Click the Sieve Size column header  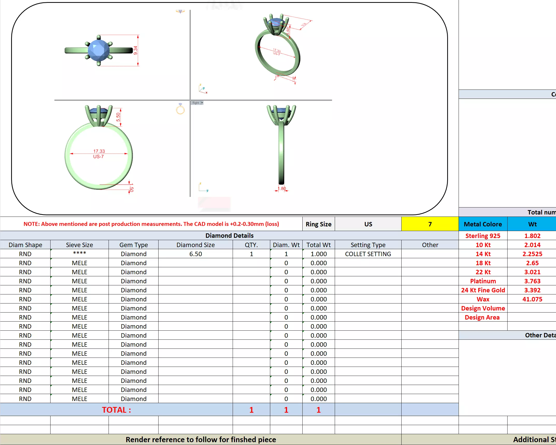(x=79, y=245)
